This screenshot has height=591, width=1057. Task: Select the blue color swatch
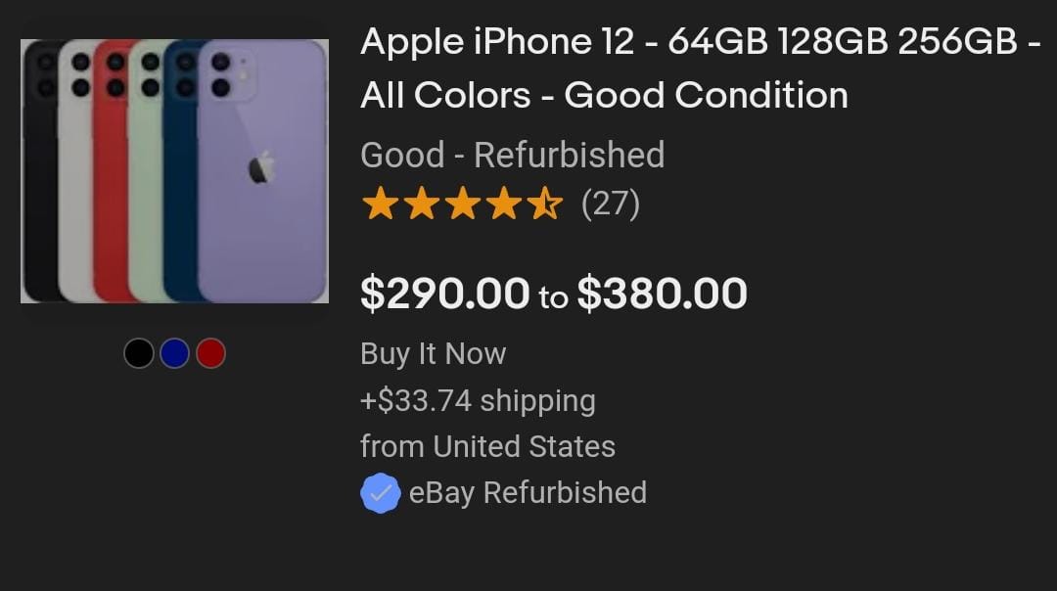174,353
